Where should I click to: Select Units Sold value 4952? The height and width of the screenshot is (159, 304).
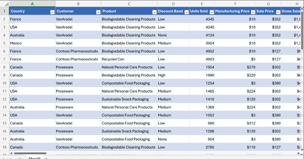202,51
